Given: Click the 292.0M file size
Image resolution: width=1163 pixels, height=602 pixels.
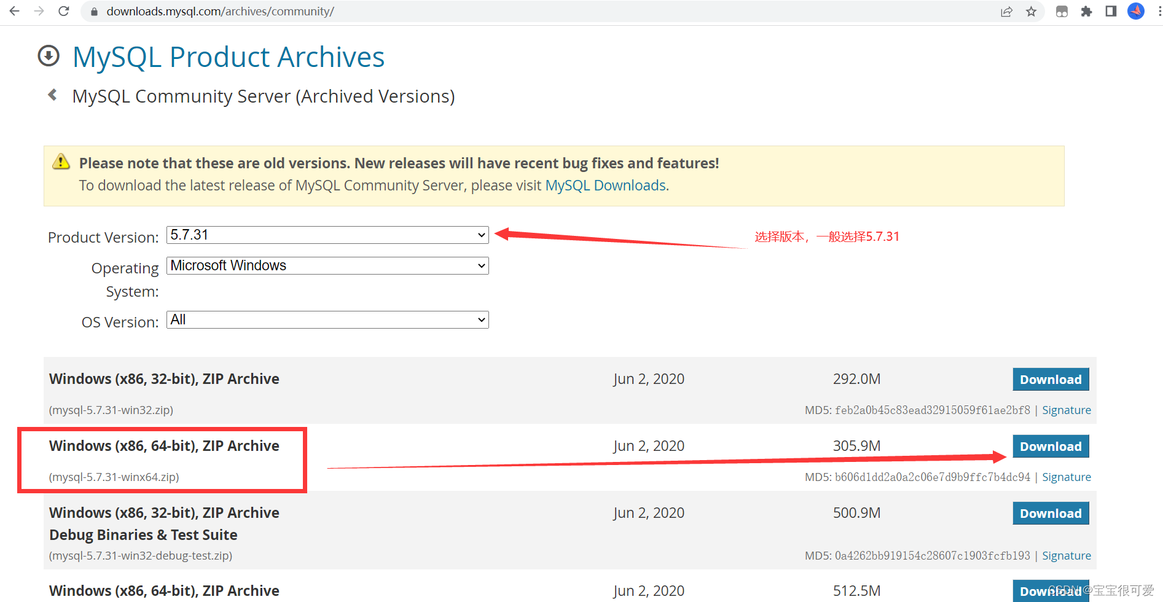Looking at the screenshot, I should [856, 379].
